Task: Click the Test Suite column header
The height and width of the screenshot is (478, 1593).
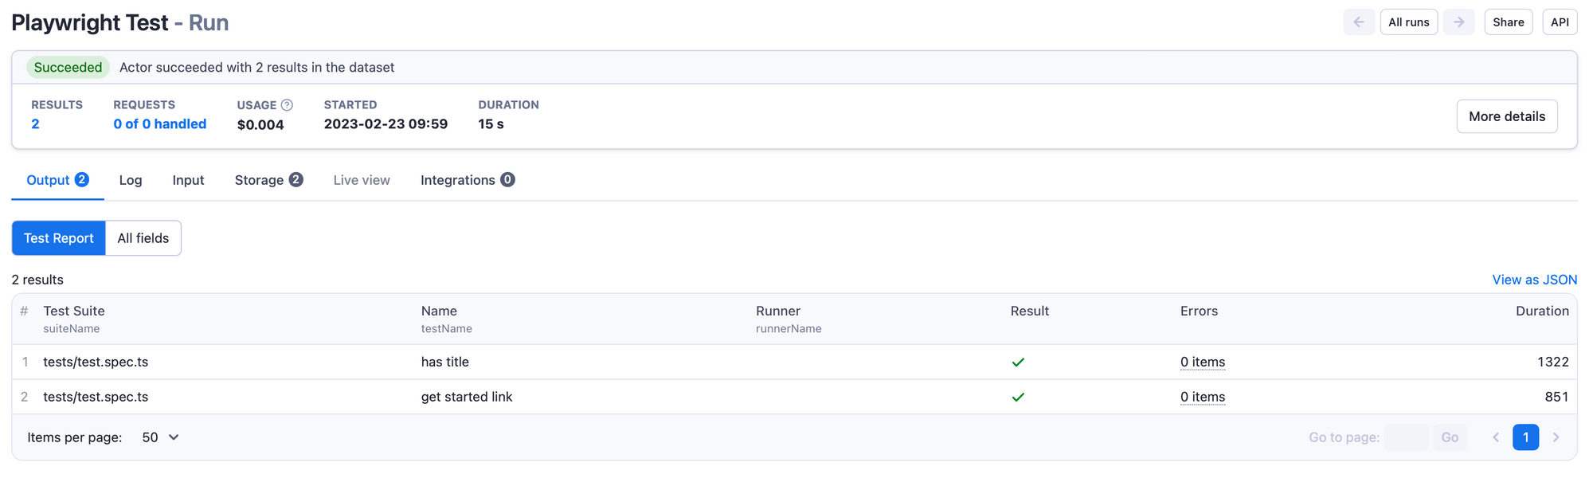Action: tap(74, 311)
